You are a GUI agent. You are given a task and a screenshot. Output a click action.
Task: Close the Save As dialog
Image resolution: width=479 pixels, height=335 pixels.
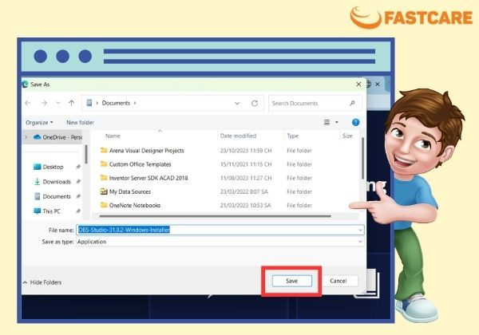(x=358, y=85)
